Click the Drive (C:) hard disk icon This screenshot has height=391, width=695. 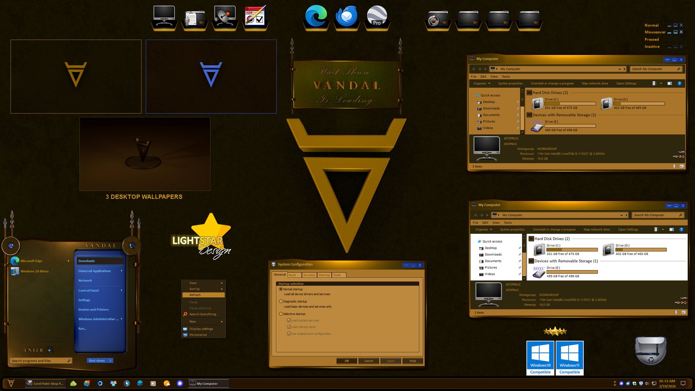(537, 103)
